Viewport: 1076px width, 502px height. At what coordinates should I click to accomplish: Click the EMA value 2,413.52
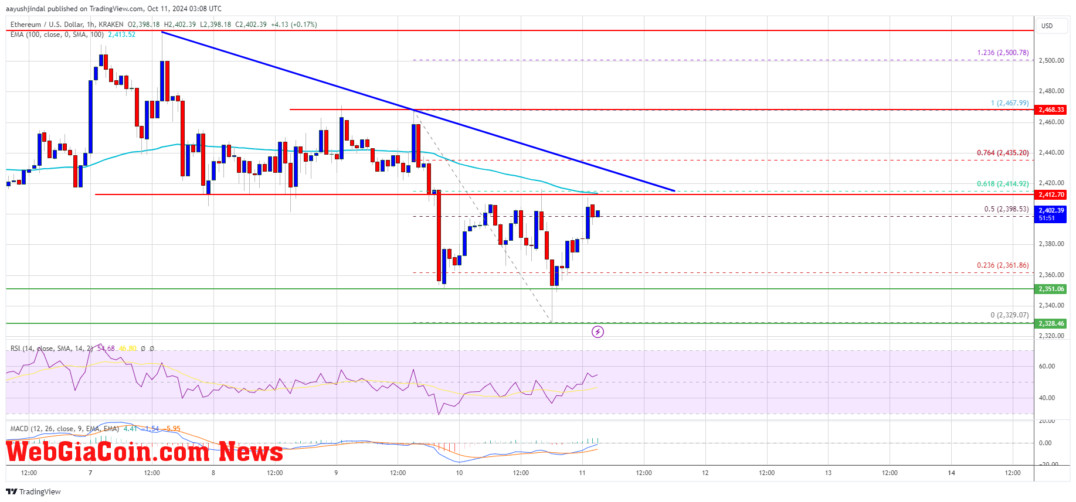pyautogui.click(x=121, y=35)
